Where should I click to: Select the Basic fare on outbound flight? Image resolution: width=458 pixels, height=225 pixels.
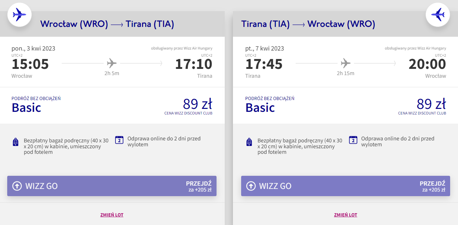coord(27,108)
